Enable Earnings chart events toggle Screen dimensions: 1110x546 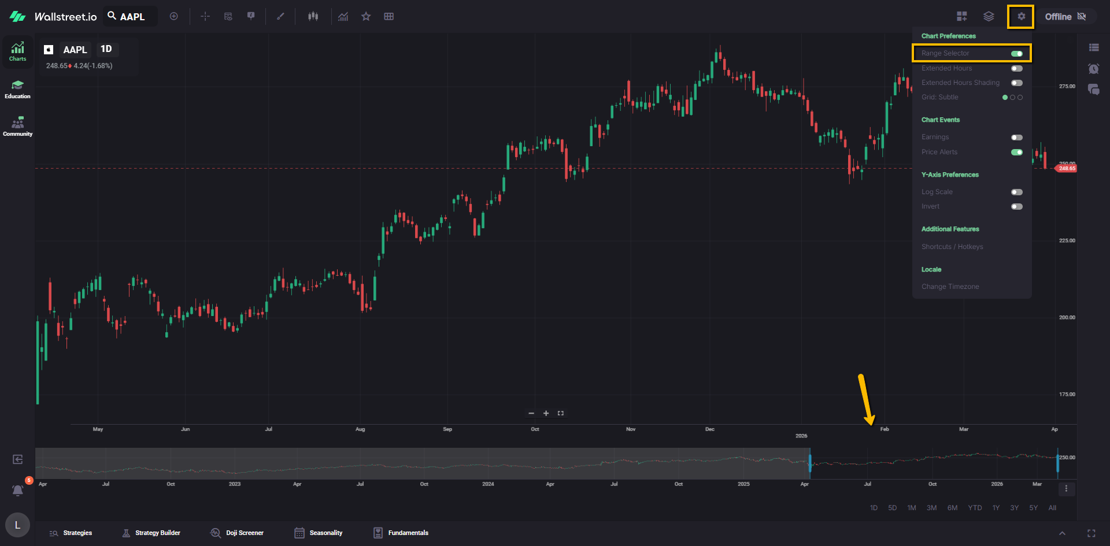coord(1016,138)
